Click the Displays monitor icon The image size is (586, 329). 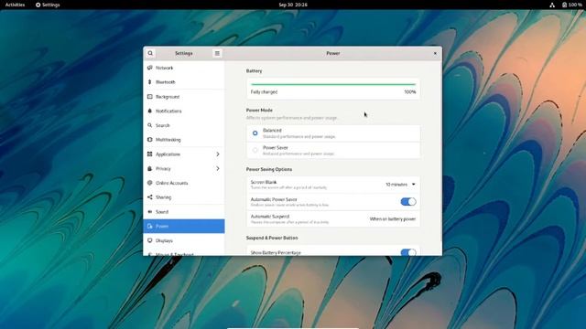click(150, 240)
